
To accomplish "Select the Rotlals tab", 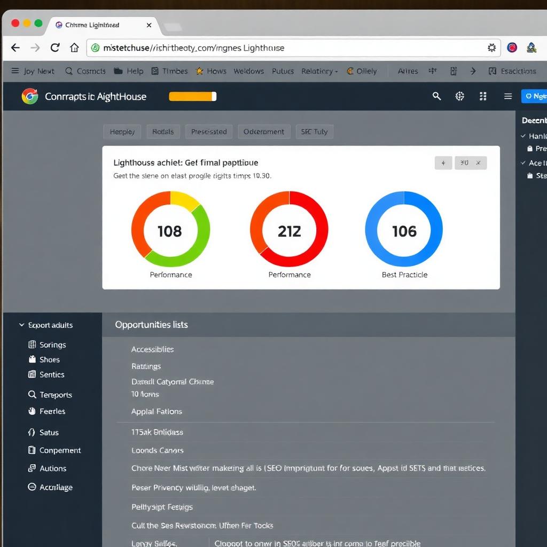I will click(x=163, y=132).
